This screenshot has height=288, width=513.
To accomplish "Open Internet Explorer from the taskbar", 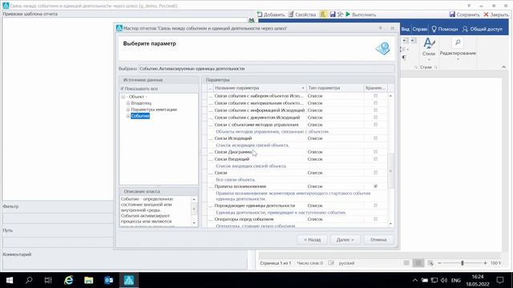I will click(68, 280).
